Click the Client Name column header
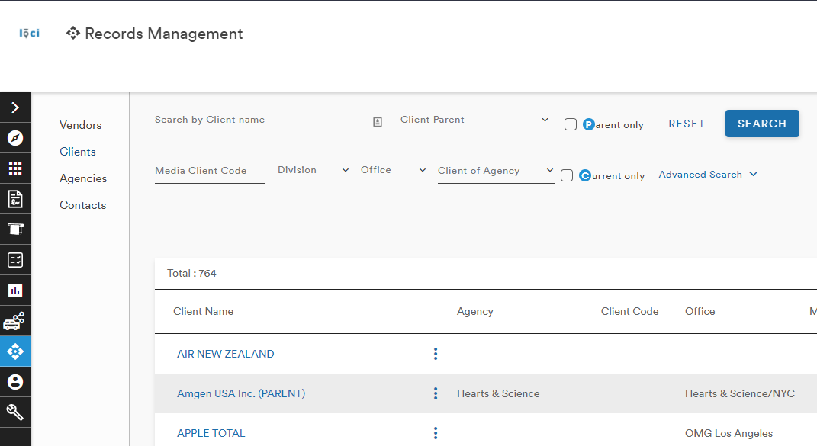The image size is (817, 446). [x=203, y=311]
